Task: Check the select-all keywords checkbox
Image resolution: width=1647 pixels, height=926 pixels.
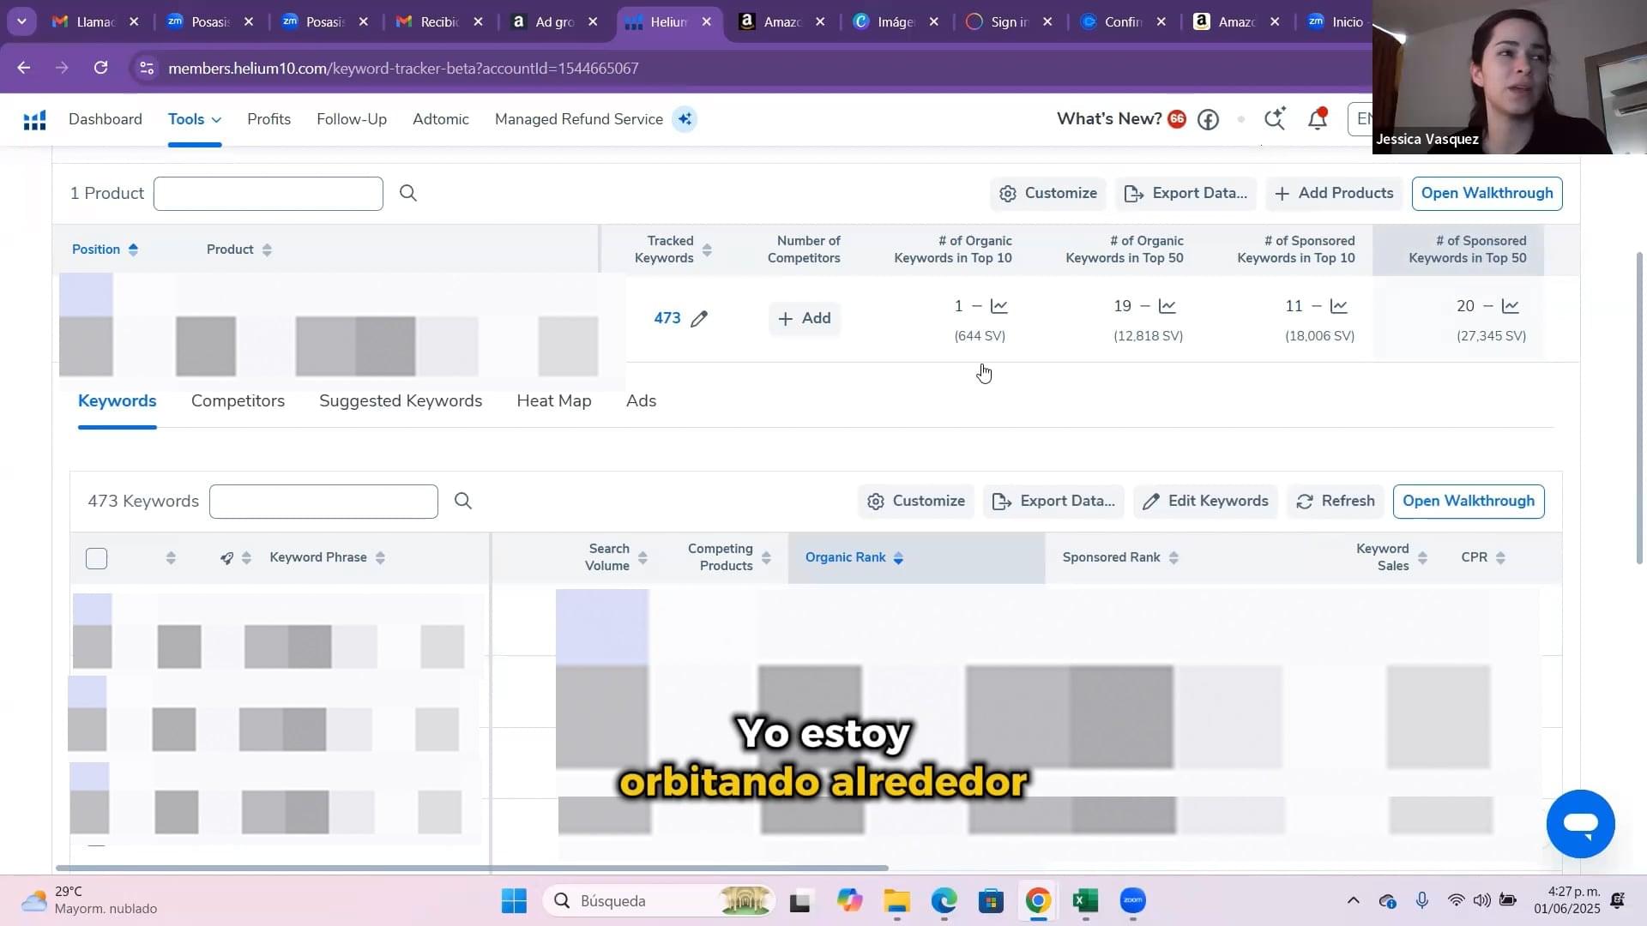Action: tap(96, 558)
